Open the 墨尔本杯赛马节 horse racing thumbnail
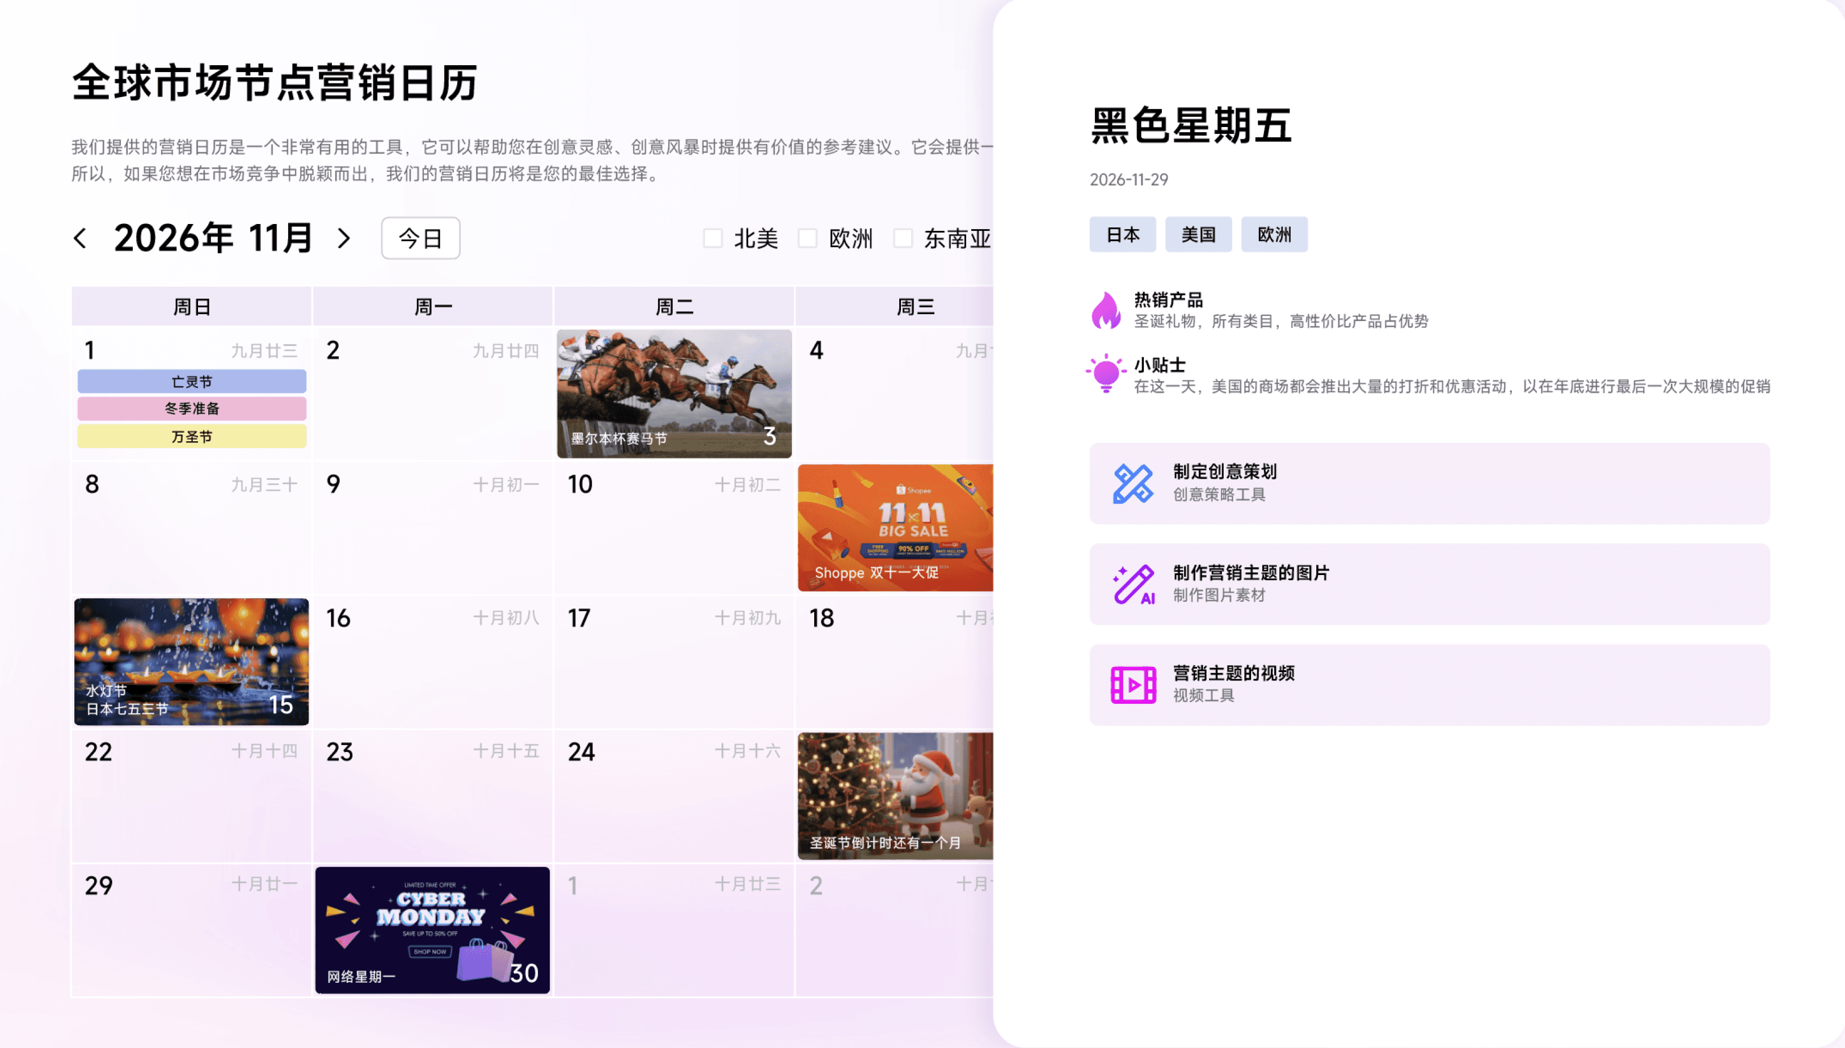The width and height of the screenshot is (1845, 1048). 674,394
